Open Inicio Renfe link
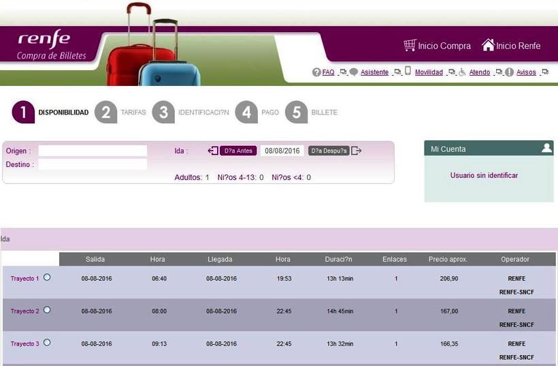 (518, 46)
